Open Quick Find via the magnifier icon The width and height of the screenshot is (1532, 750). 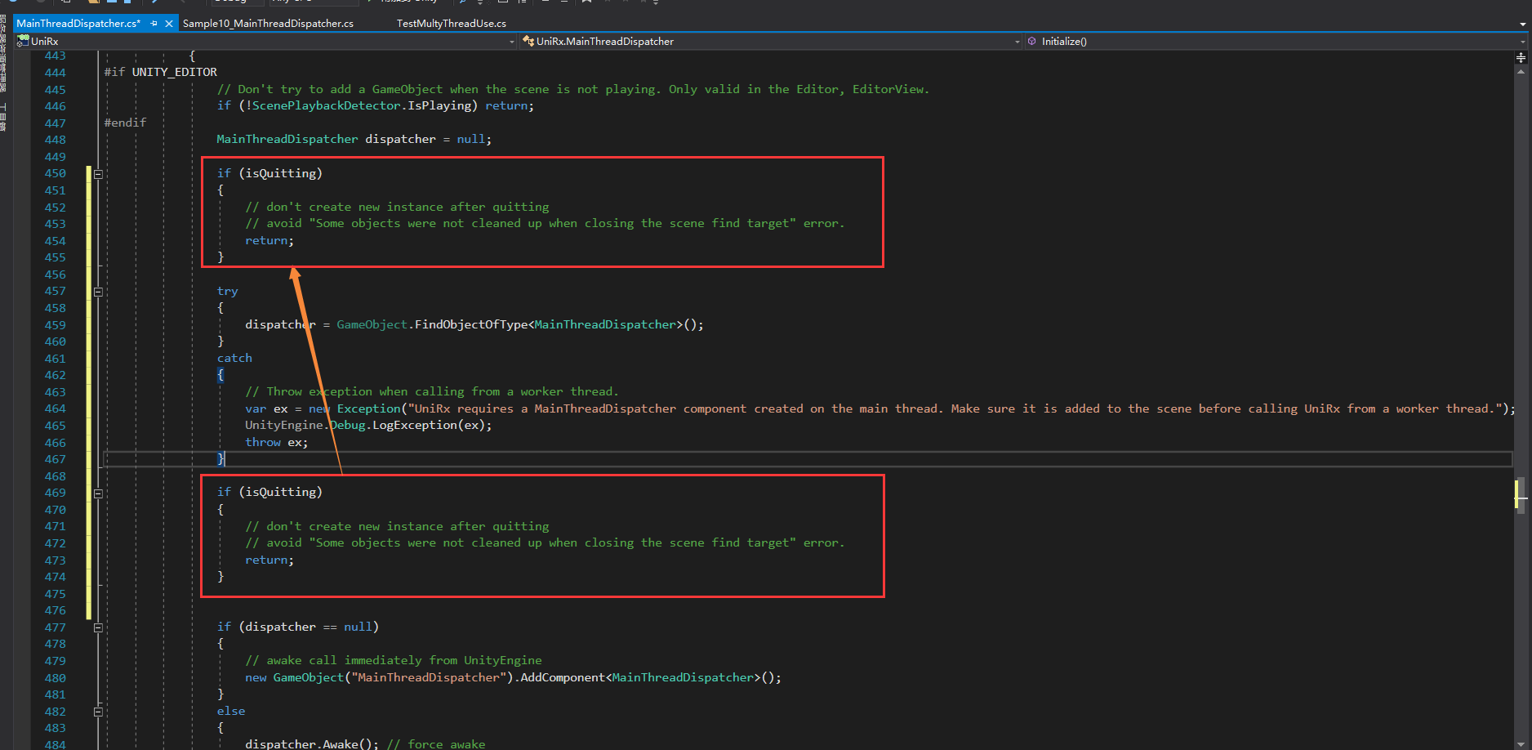(x=461, y=2)
